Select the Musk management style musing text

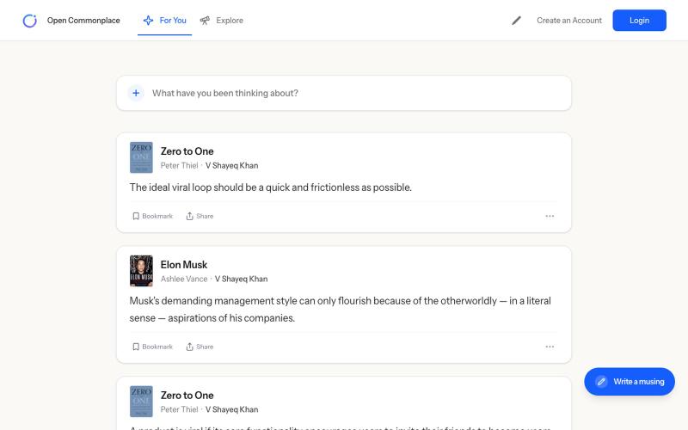point(340,310)
